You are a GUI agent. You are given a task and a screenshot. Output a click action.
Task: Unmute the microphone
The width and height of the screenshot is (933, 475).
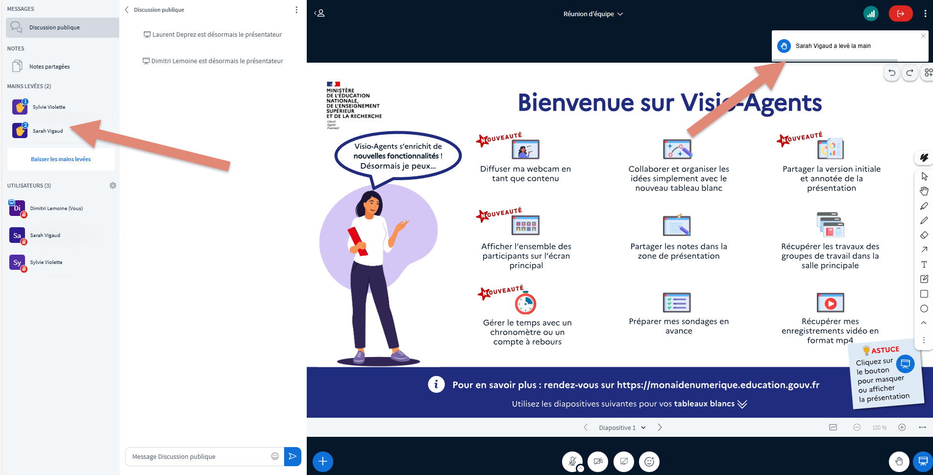(x=572, y=461)
